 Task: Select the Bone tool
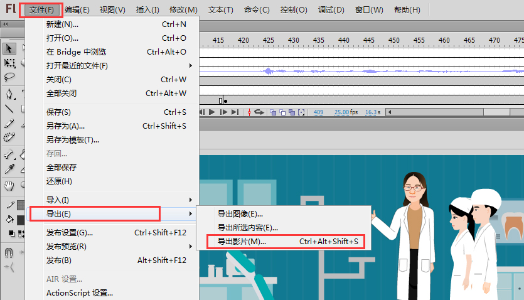(x=9, y=154)
